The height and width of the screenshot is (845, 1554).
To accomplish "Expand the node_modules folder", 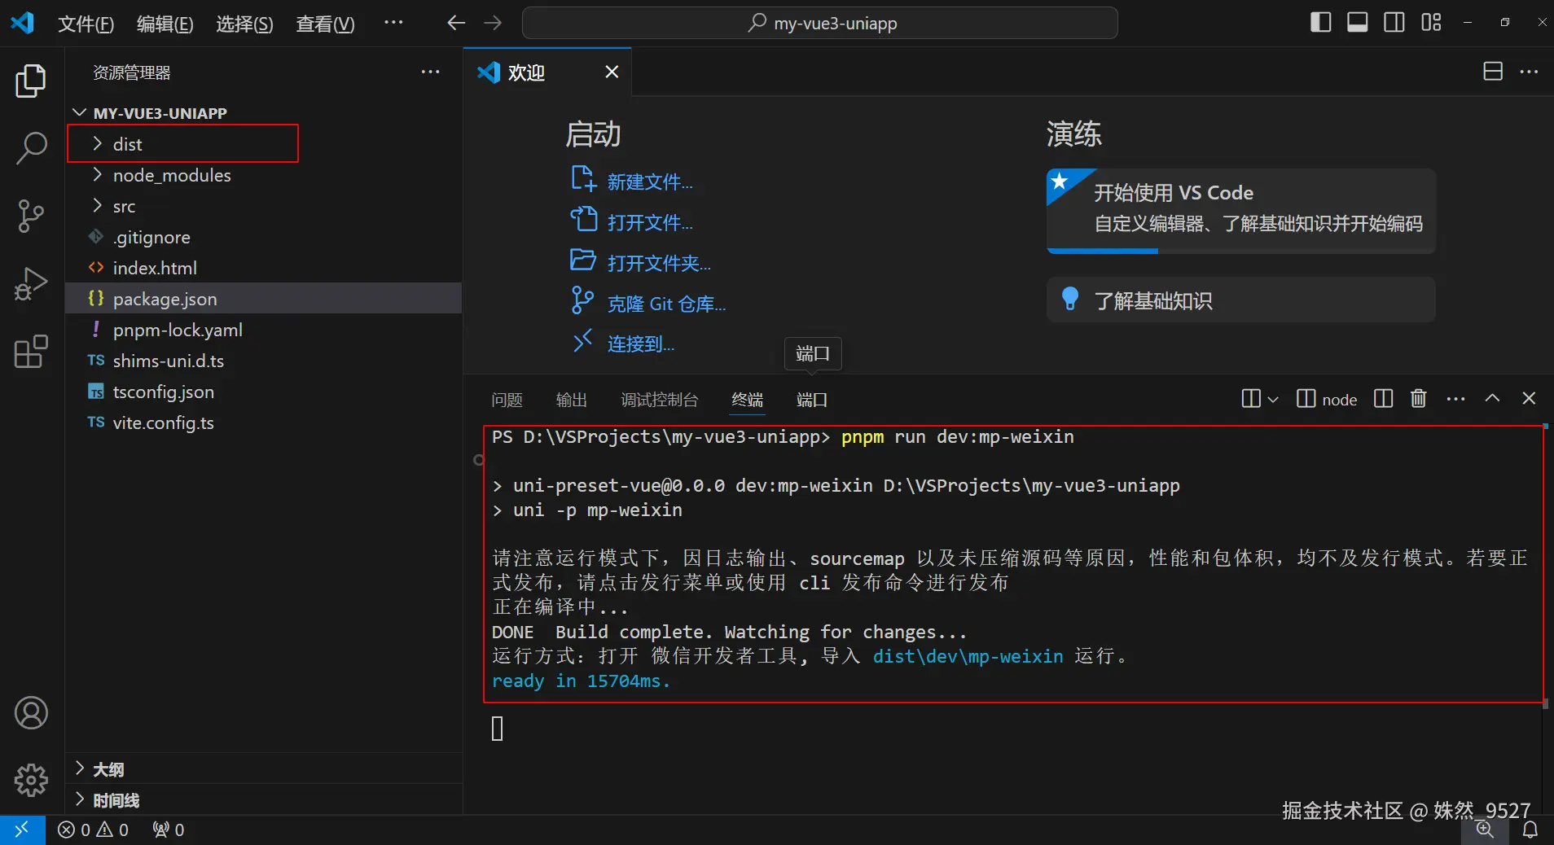I will click(264, 175).
